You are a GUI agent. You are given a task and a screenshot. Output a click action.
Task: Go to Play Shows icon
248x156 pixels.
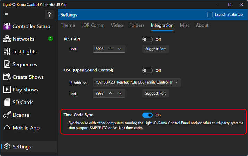[7, 90]
